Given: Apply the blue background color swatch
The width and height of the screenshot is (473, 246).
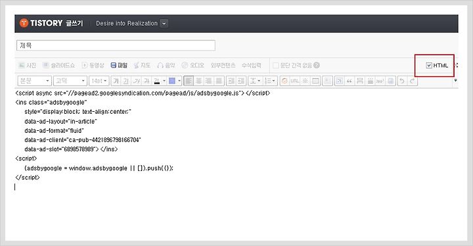Looking at the screenshot, I should pos(172,81).
